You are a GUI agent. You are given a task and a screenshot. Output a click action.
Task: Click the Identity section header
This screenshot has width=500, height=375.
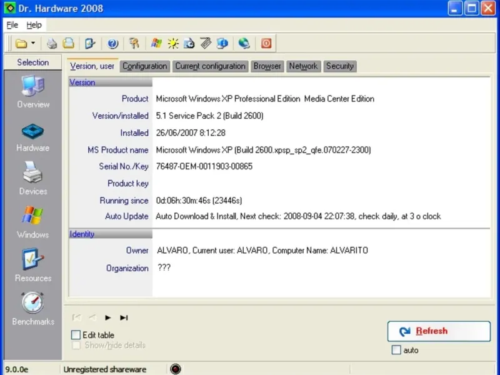point(111,234)
